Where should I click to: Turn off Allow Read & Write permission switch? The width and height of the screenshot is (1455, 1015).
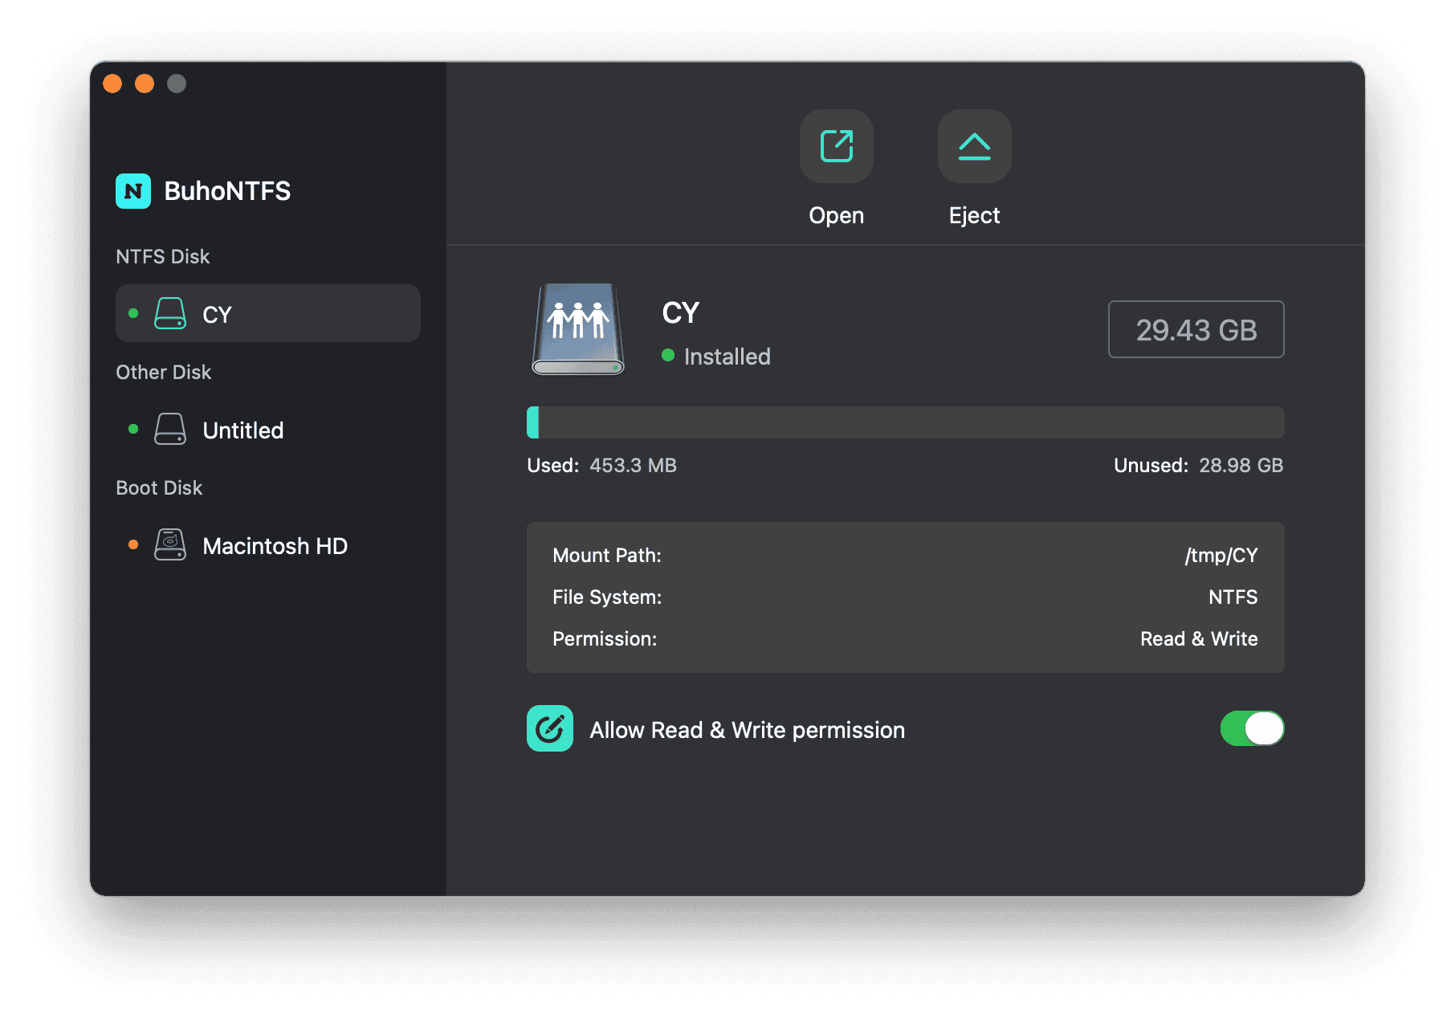1252,728
